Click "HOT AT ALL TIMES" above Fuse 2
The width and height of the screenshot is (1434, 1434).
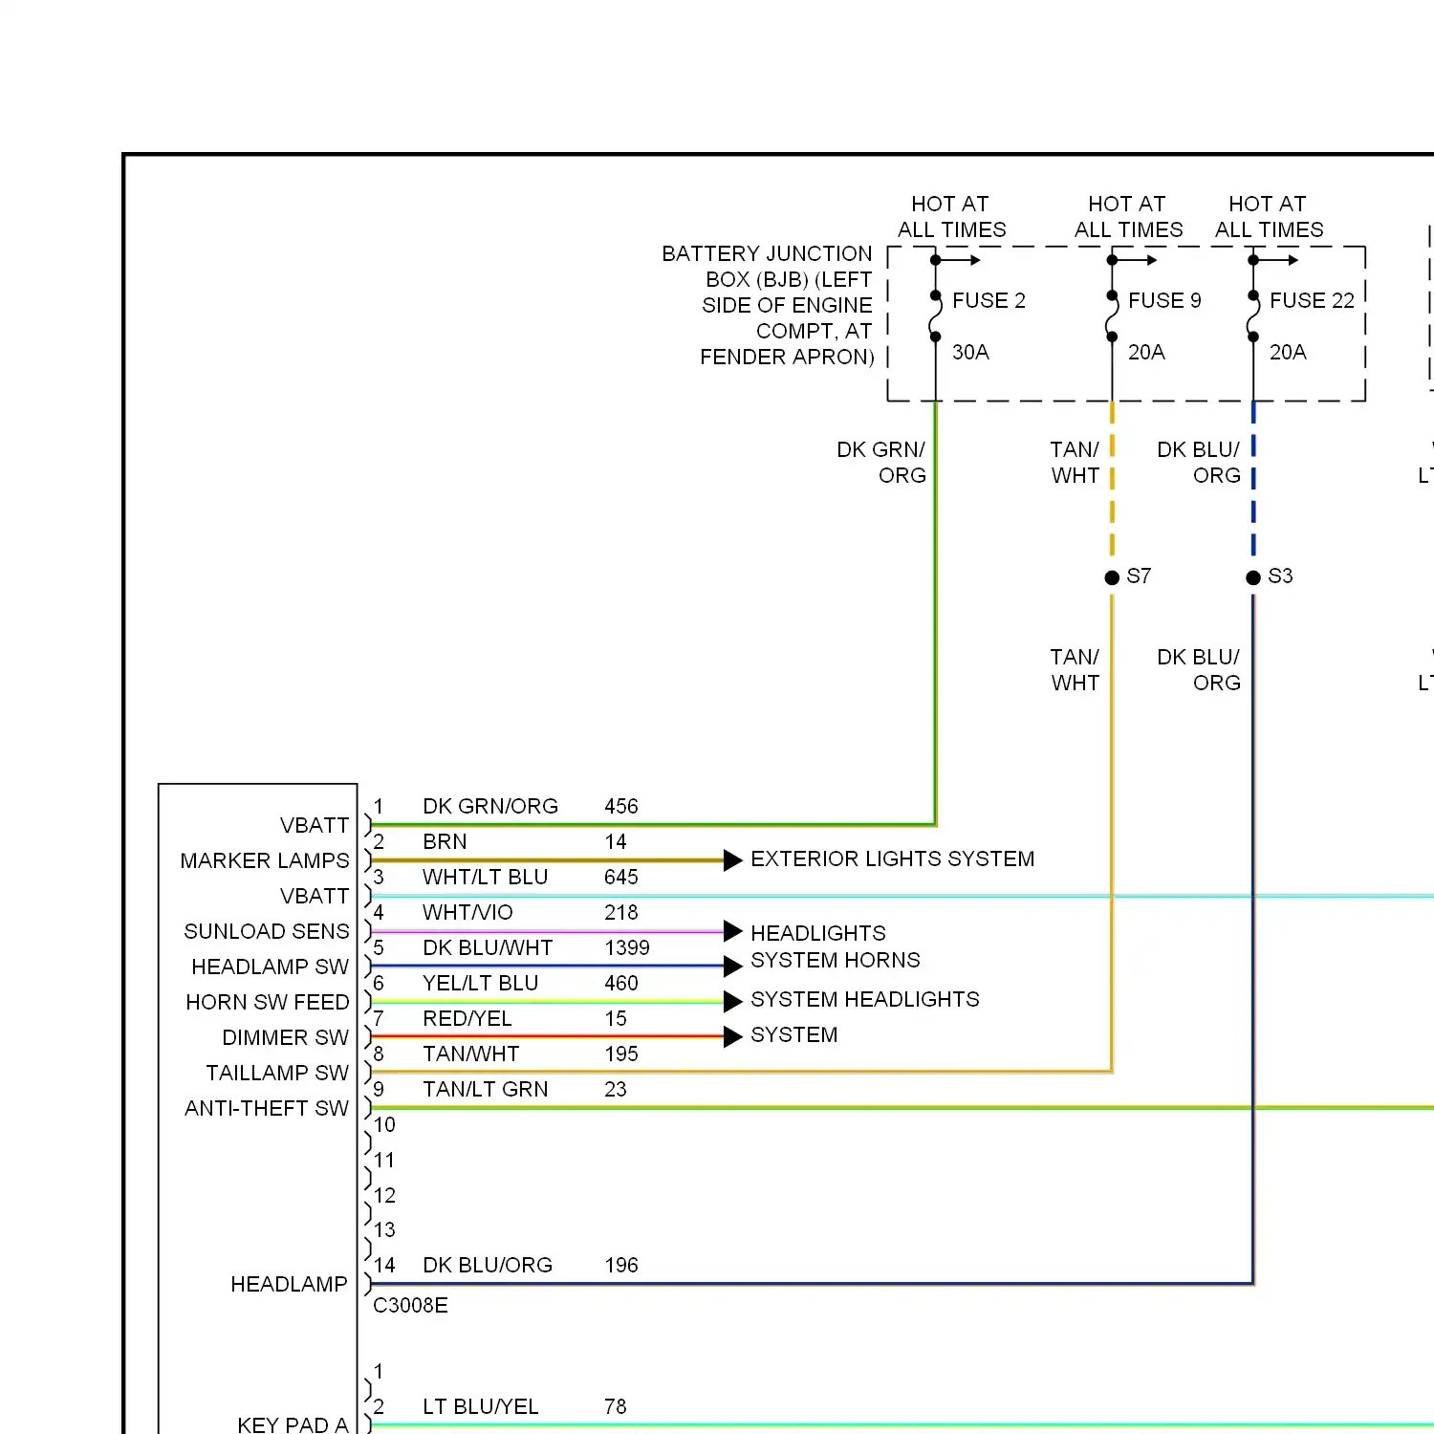[x=951, y=217]
